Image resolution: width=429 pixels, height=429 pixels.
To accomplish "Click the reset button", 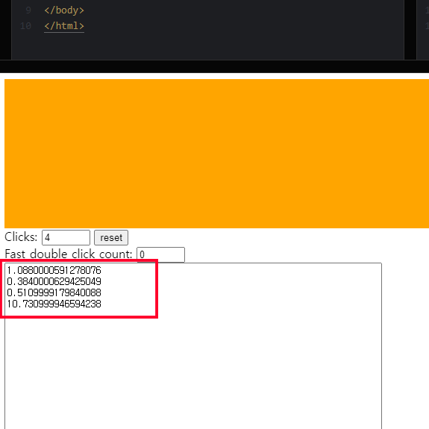I will point(111,237).
